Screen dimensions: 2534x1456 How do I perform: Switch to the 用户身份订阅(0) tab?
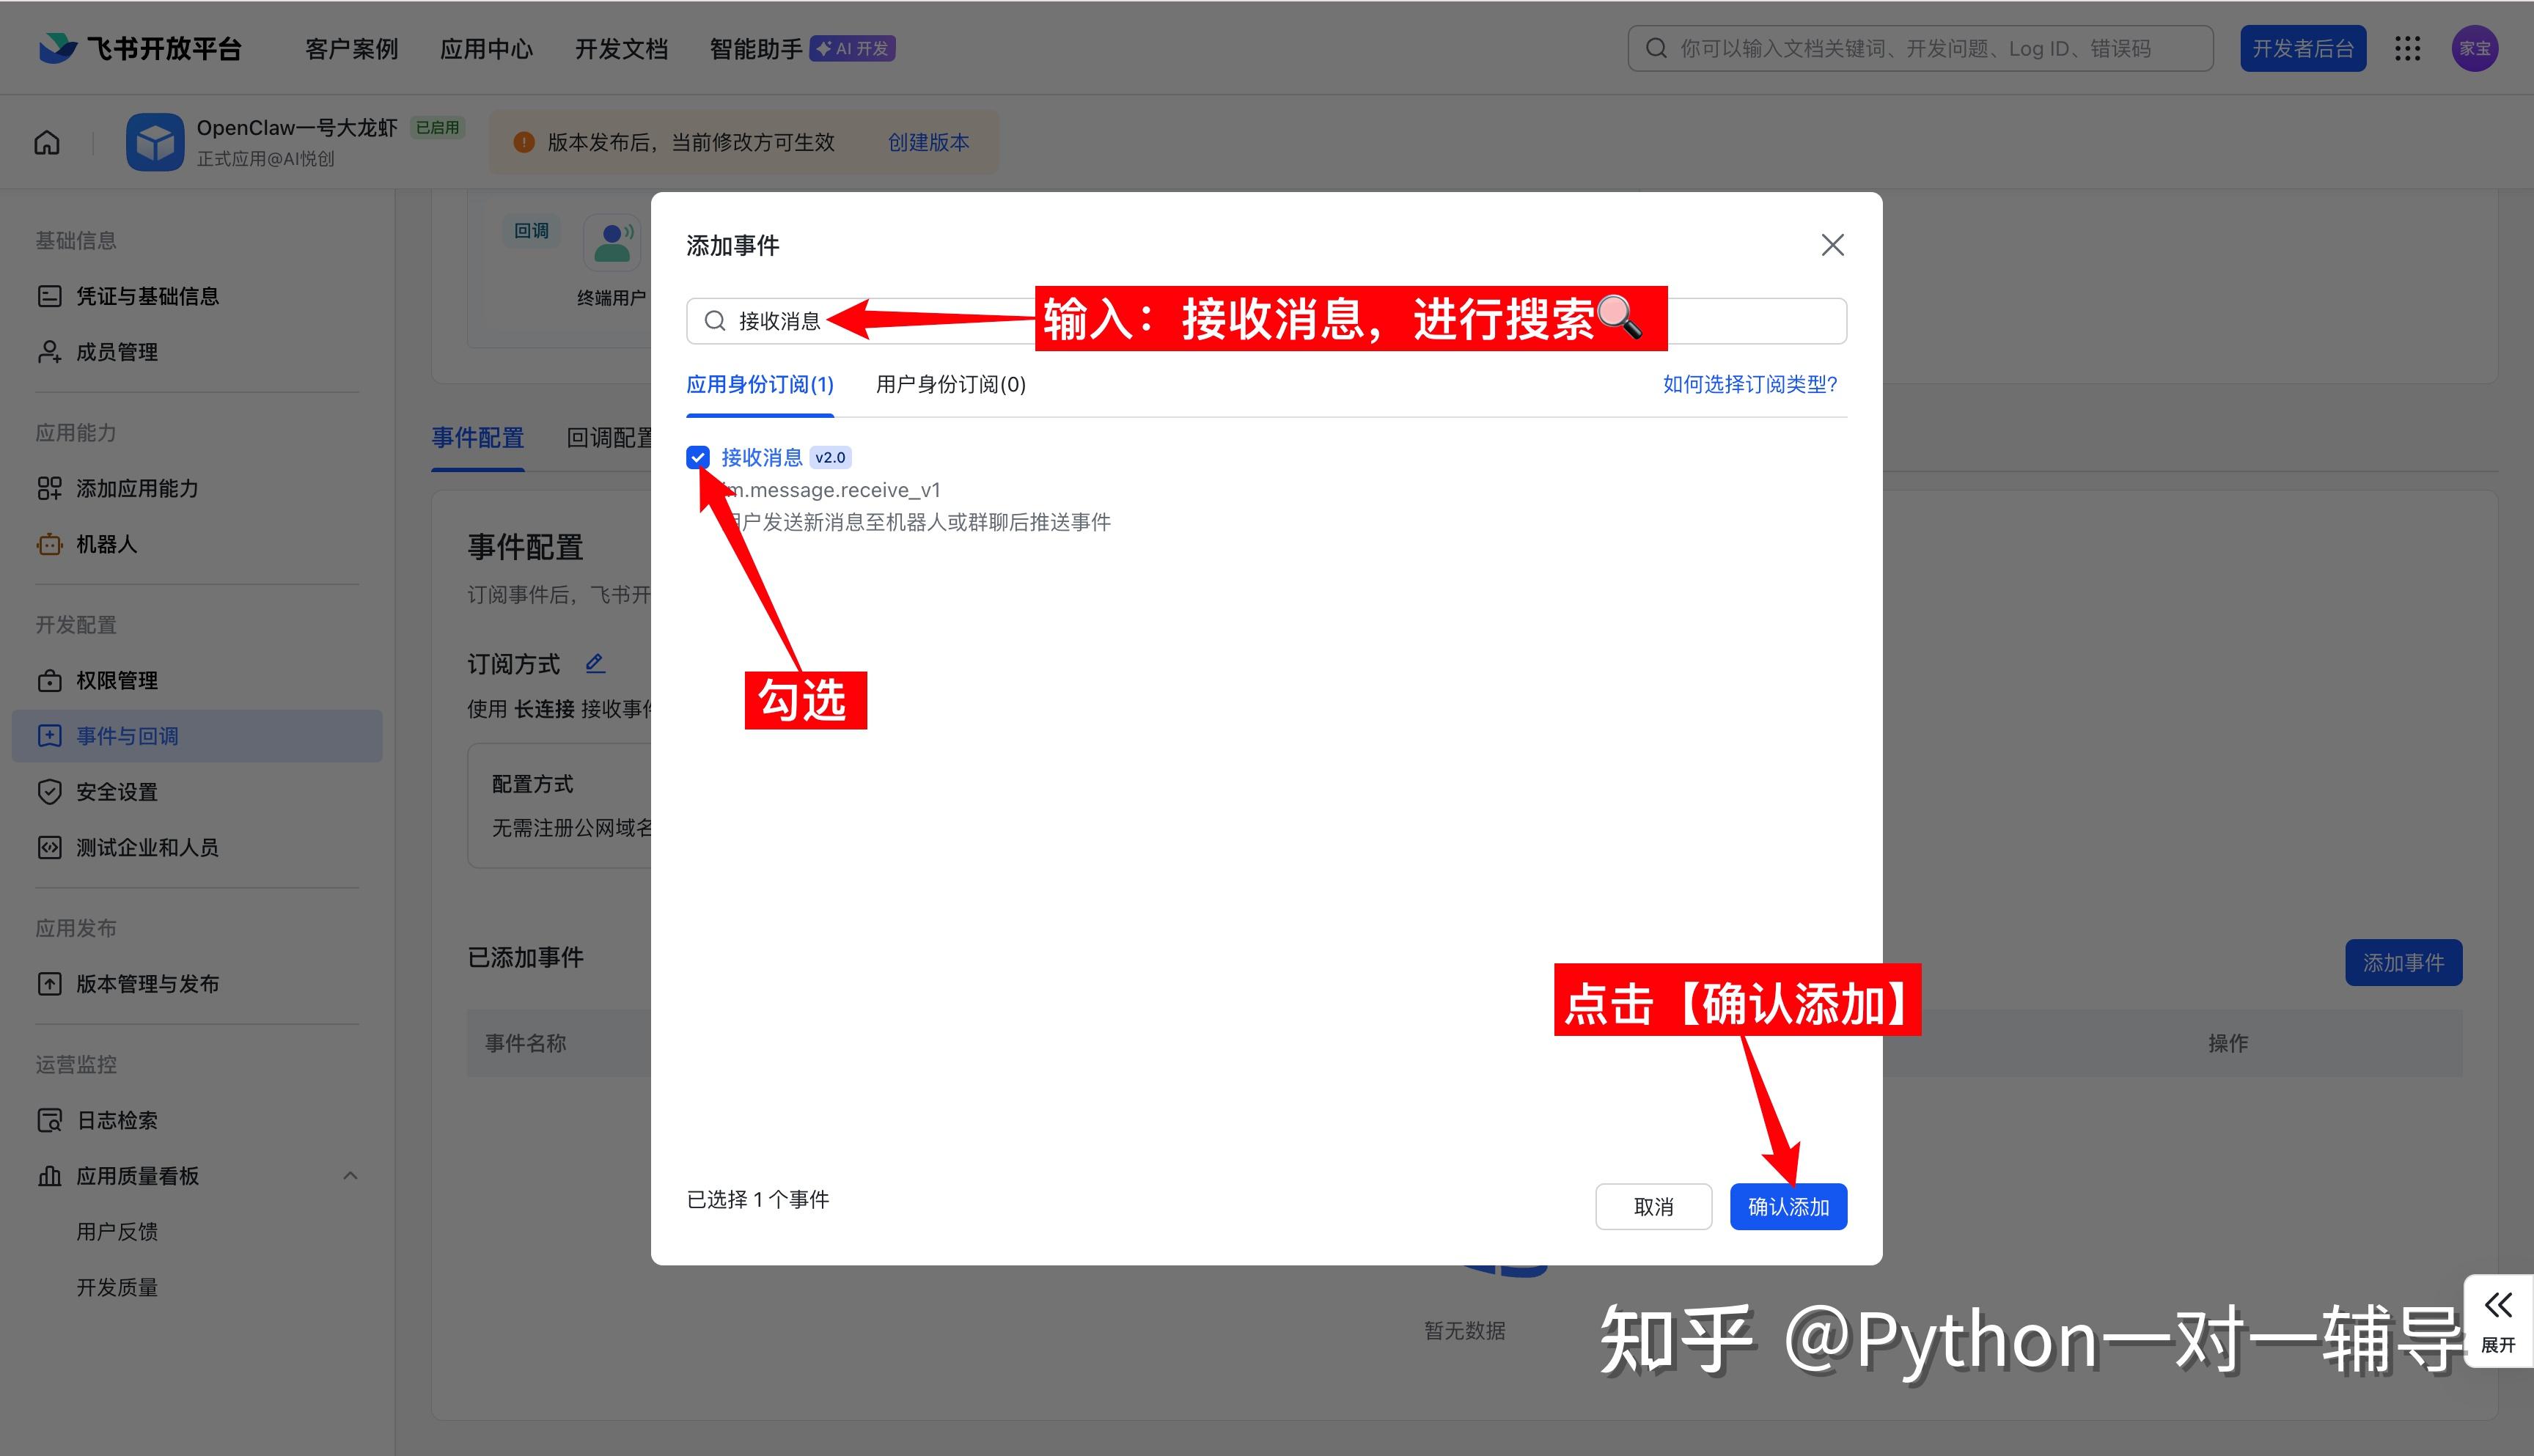(x=950, y=385)
